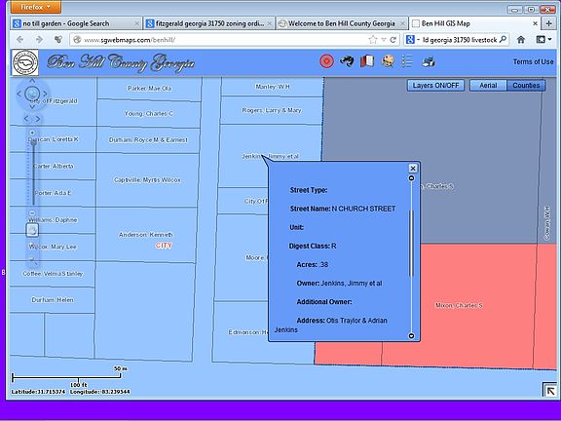Click the paint palette icon

click(x=388, y=61)
